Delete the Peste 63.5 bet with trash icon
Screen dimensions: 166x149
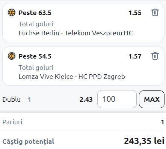155,12
